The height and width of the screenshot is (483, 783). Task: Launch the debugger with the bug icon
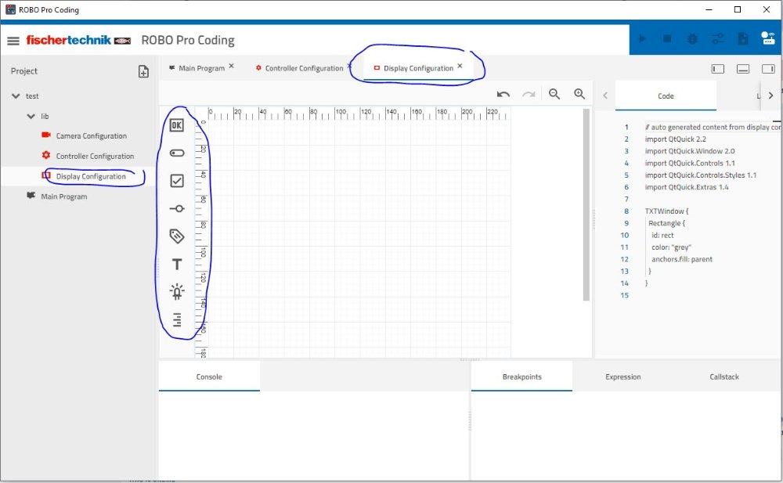pyautogui.click(x=693, y=38)
